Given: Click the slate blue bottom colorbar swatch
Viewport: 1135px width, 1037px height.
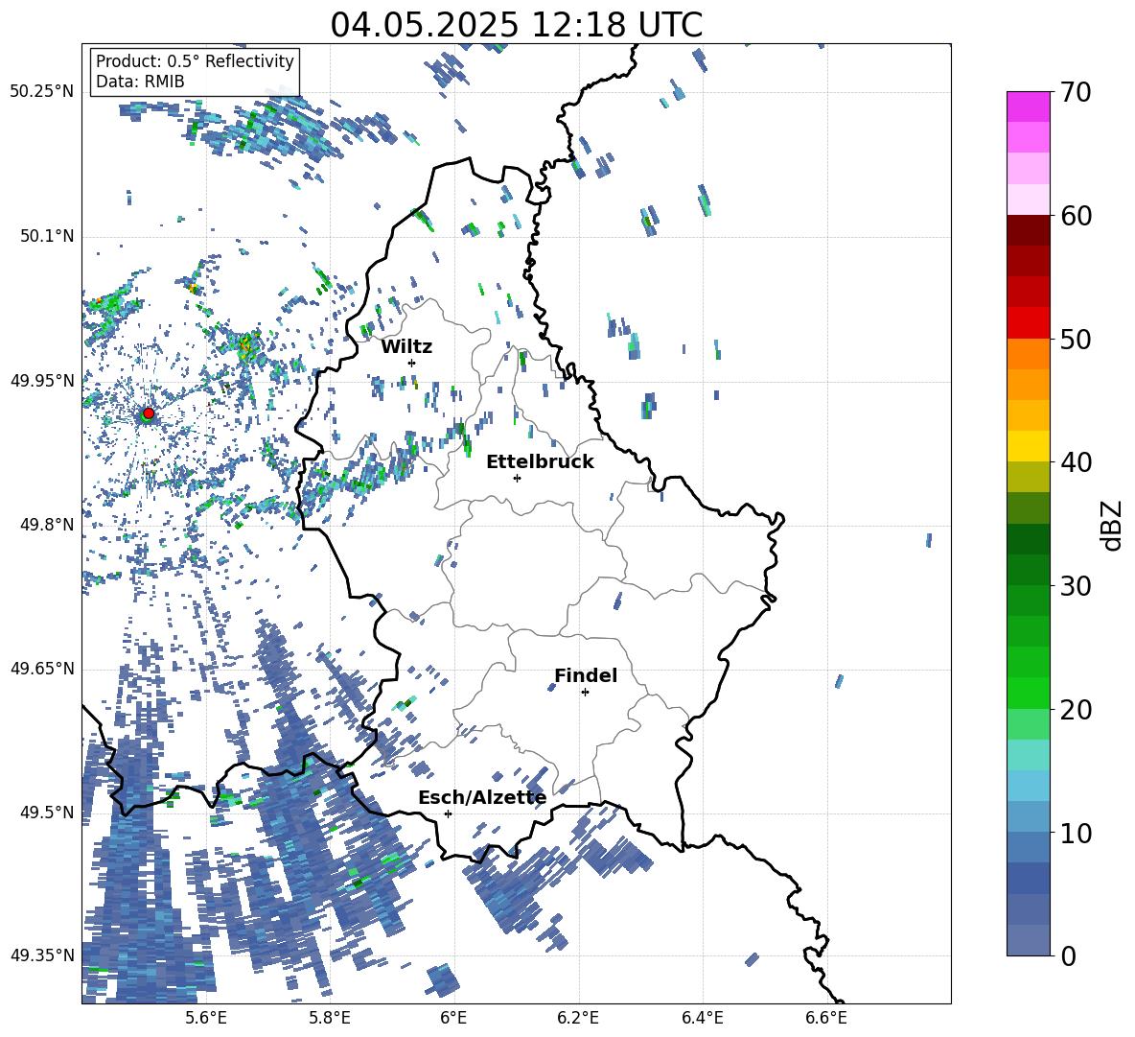Looking at the screenshot, I should (x=1028, y=940).
